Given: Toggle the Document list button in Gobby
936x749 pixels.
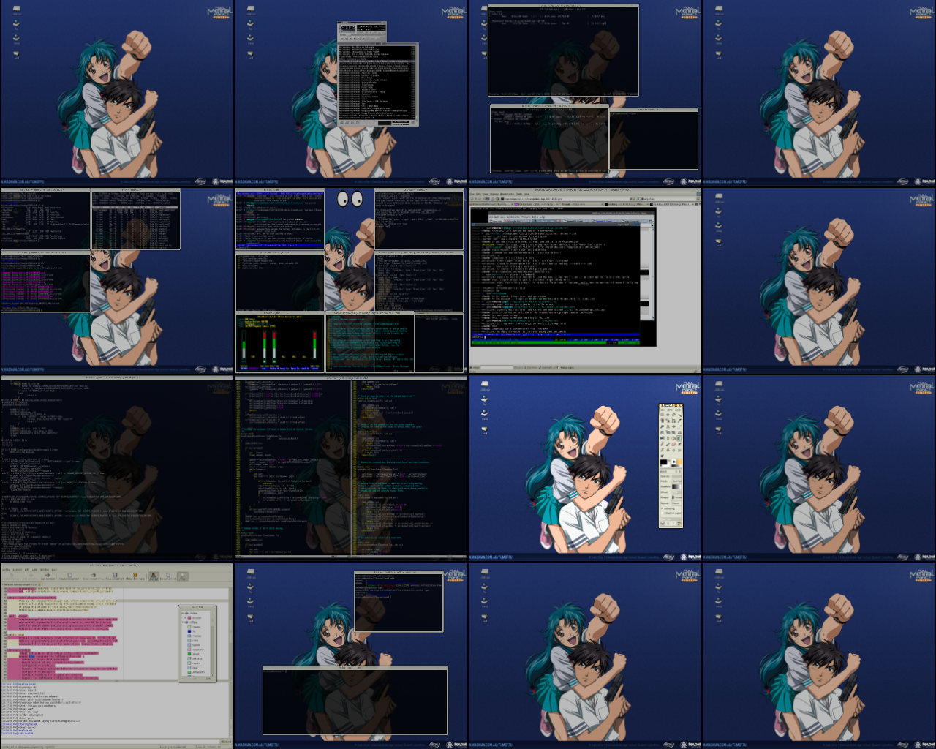Looking at the screenshot, I should (168, 576).
